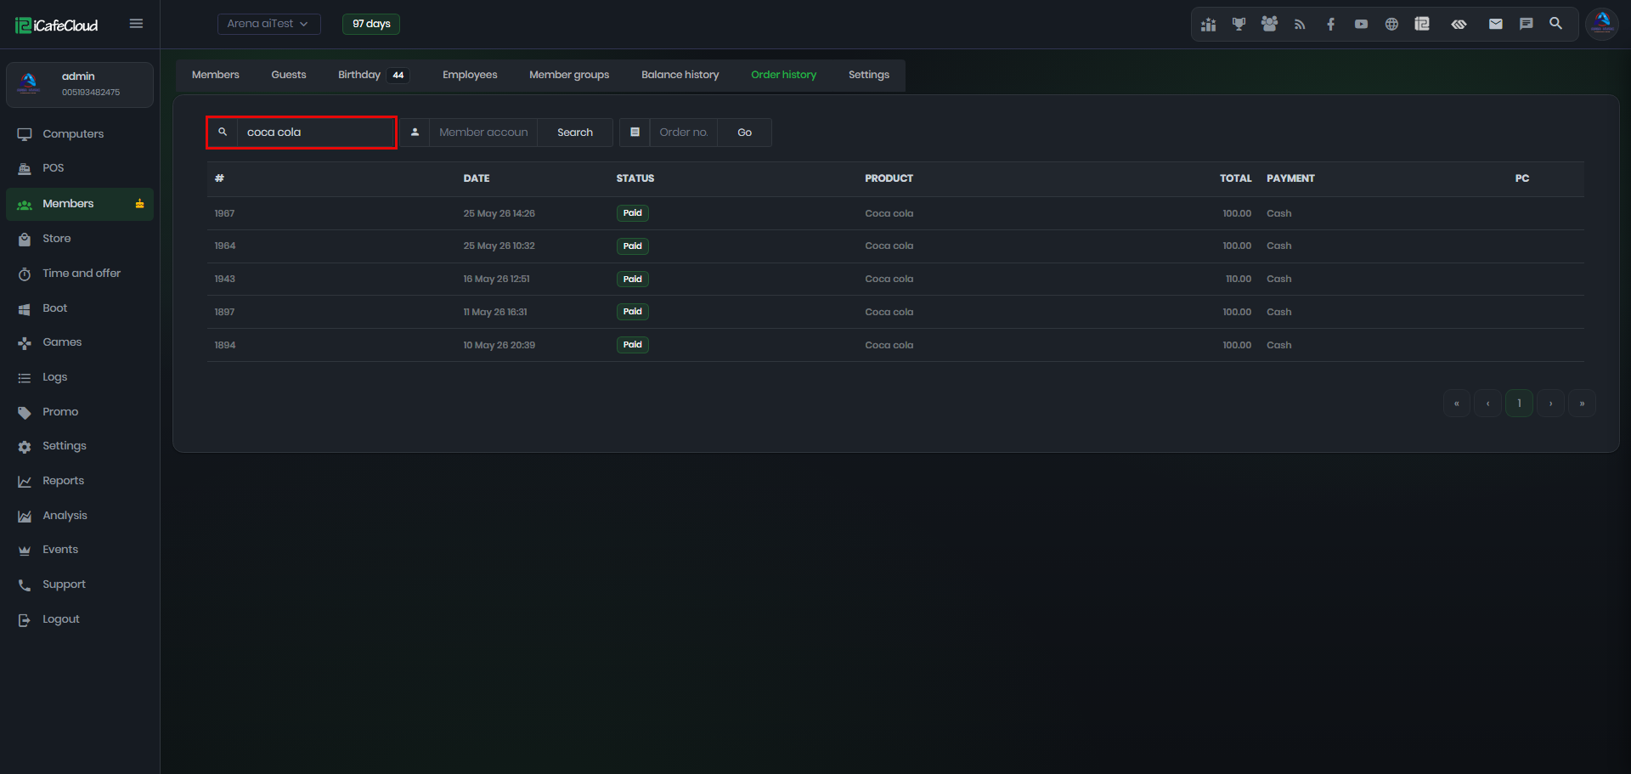Open the mail envelope icon
The image size is (1631, 774).
coord(1496,24)
